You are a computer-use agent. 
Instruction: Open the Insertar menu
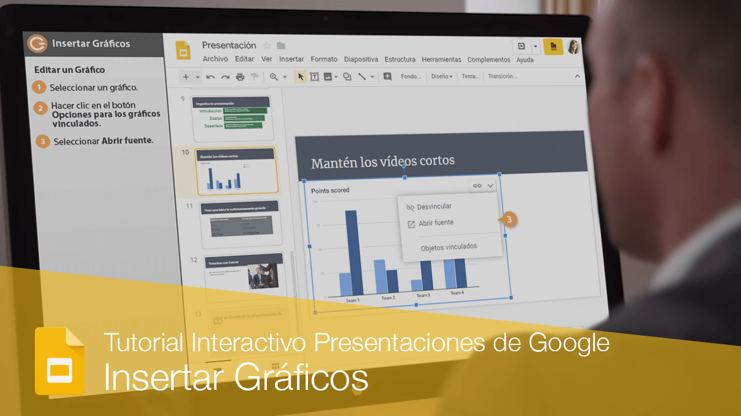292,59
